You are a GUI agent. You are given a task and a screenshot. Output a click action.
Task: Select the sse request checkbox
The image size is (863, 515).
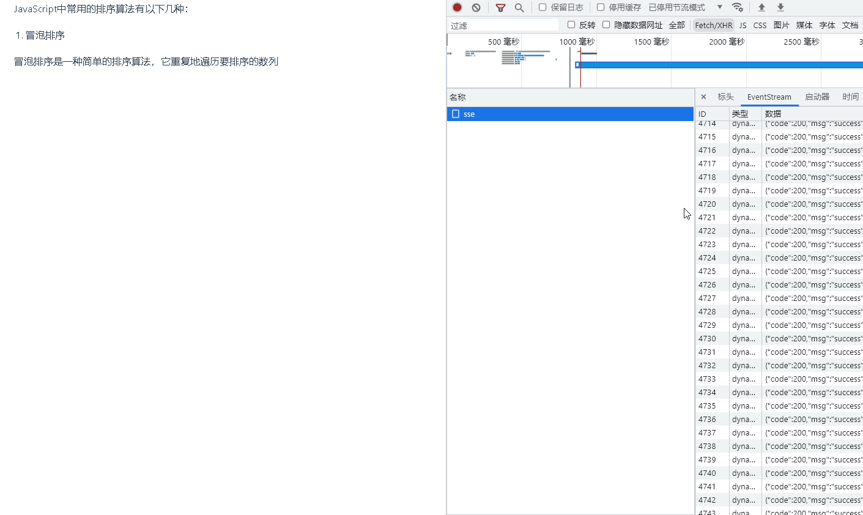[x=456, y=114]
